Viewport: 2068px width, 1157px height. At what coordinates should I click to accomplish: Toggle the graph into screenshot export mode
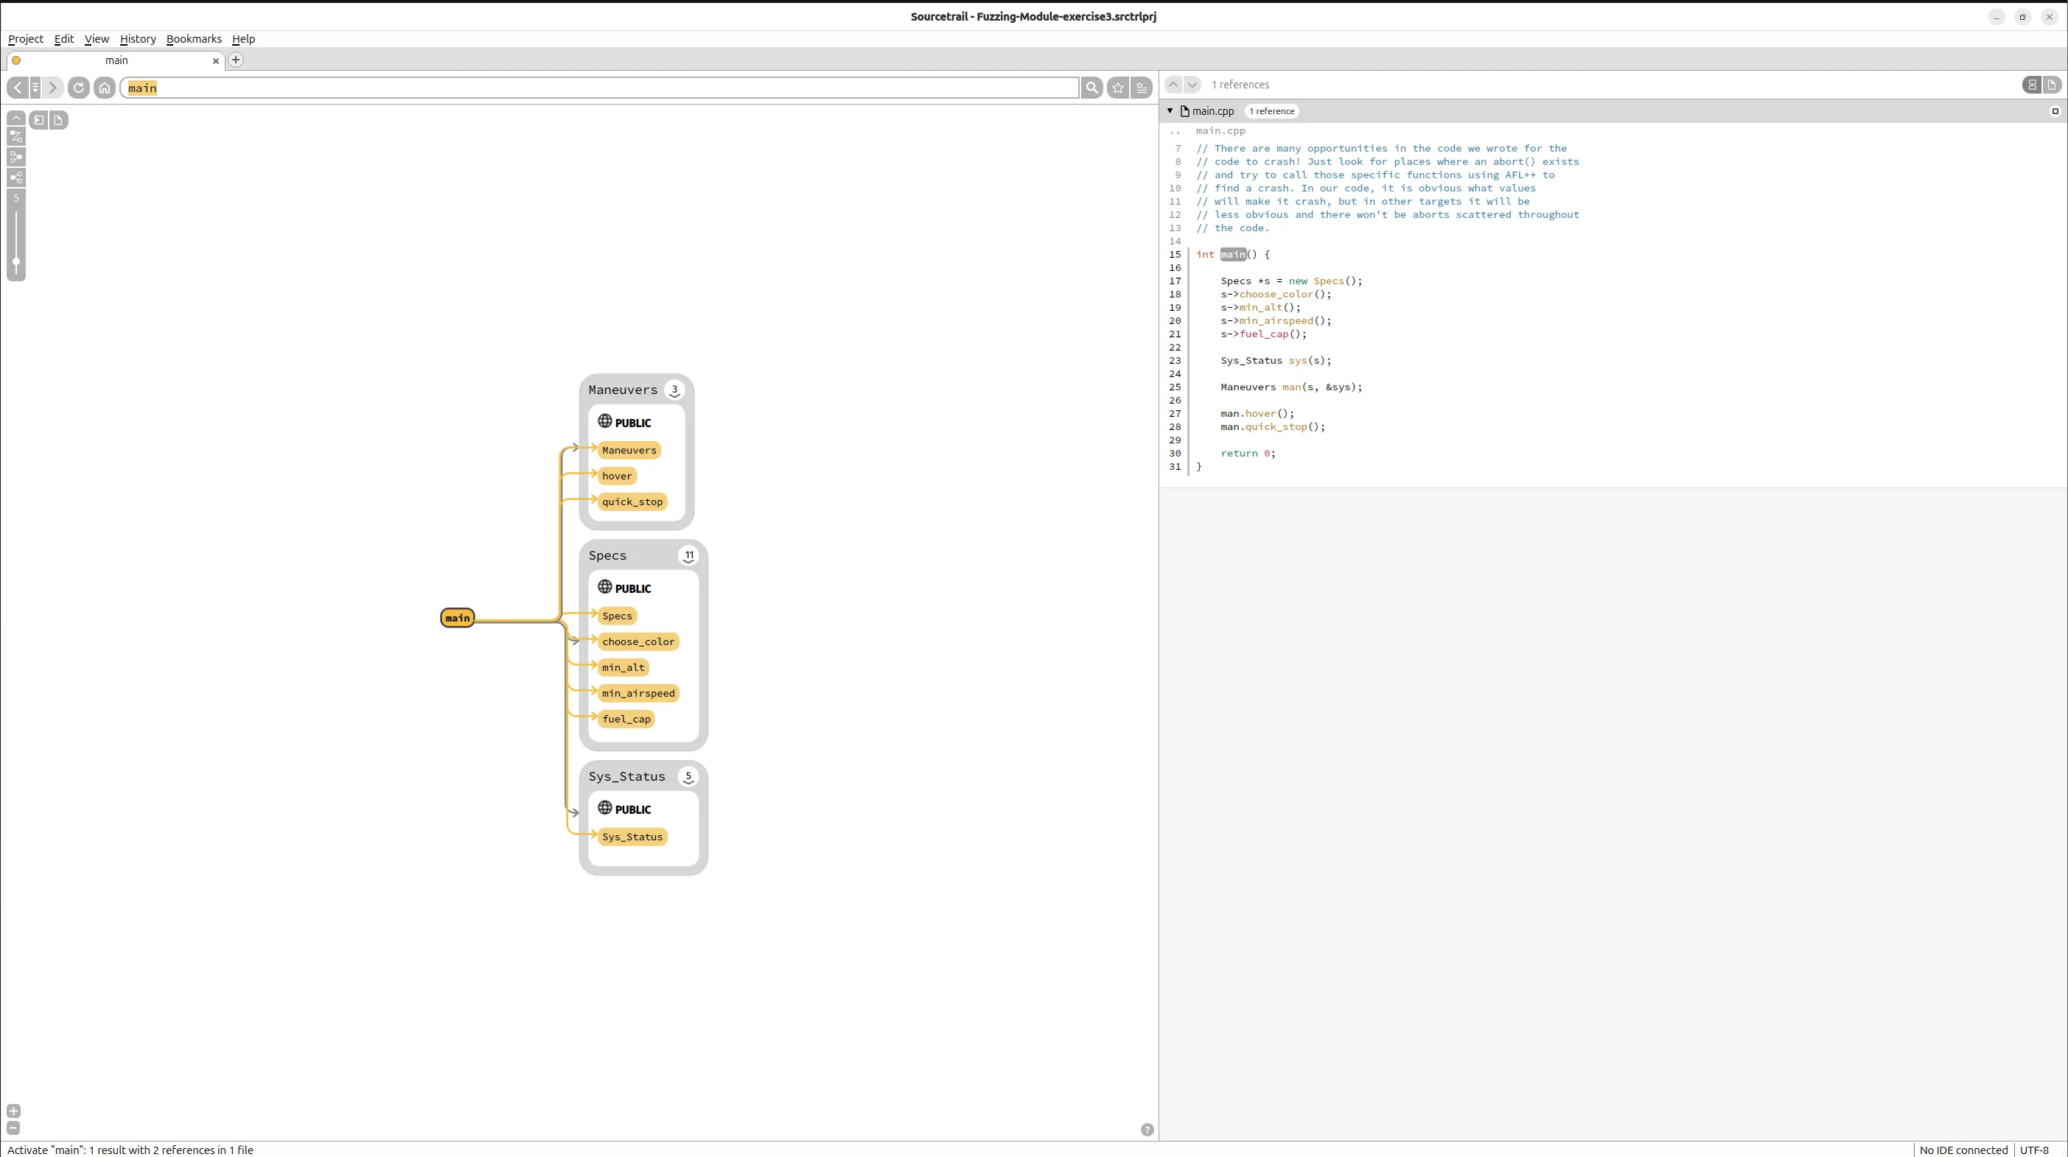[x=38, y=120]
